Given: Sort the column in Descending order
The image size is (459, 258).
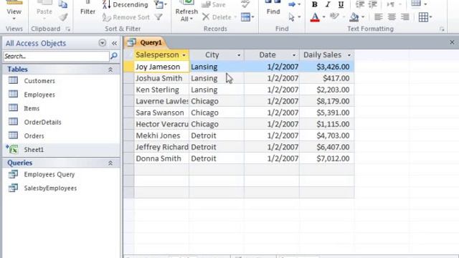Looking at the screenshot, I should pos(126,5).
